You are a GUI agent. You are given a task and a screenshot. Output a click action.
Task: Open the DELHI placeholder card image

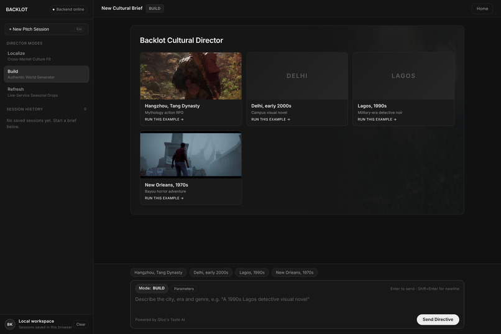297,76
